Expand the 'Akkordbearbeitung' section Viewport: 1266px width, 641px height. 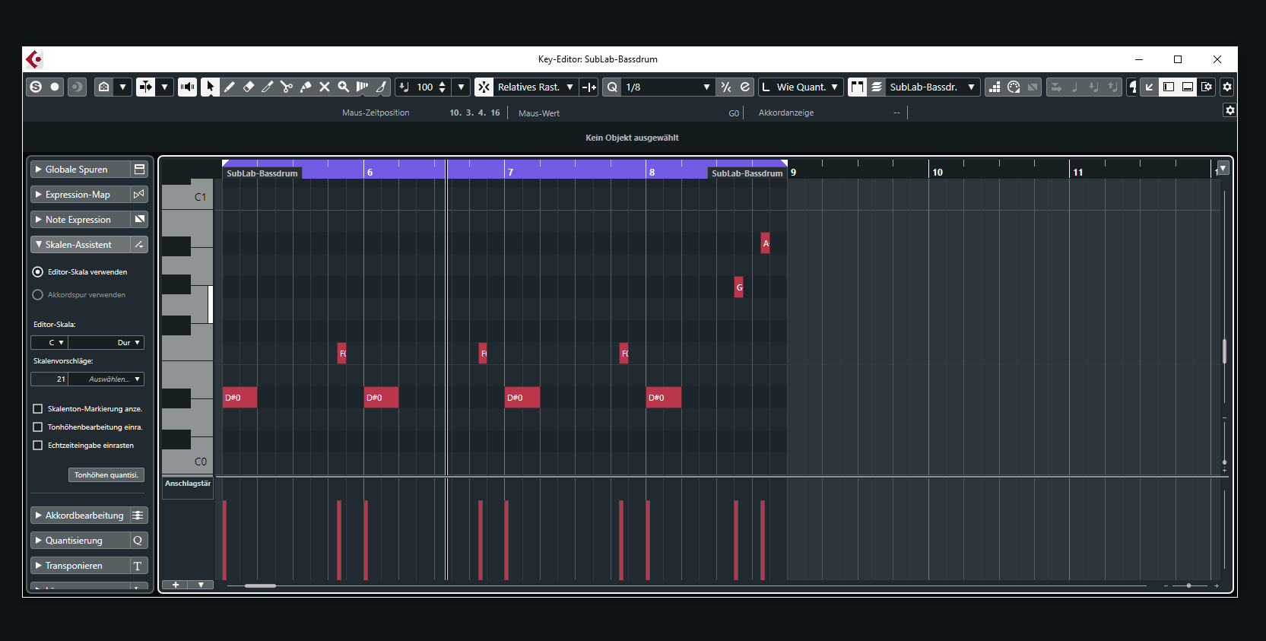click(x=84, y=516)
